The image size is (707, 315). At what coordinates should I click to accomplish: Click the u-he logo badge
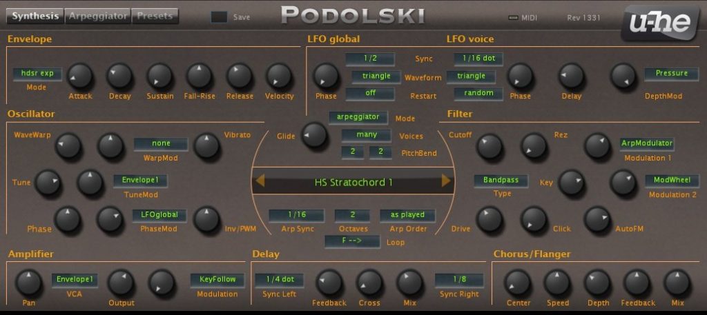[661, 21]
